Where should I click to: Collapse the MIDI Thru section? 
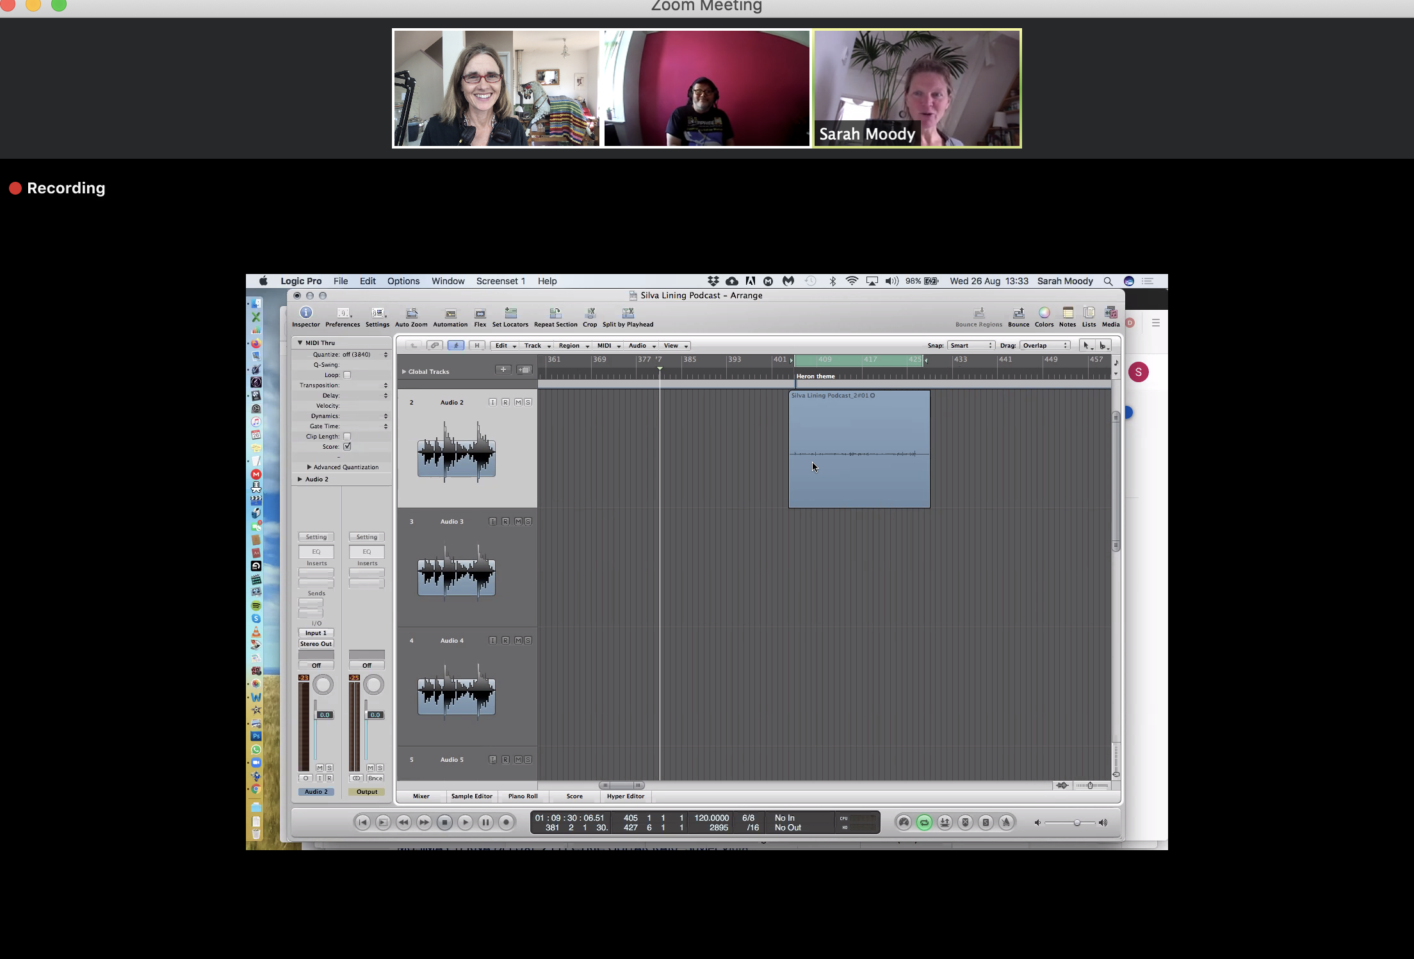click(x=300, y=343)
